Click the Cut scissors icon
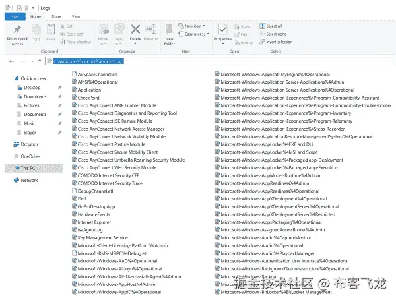 pos(63,26)
